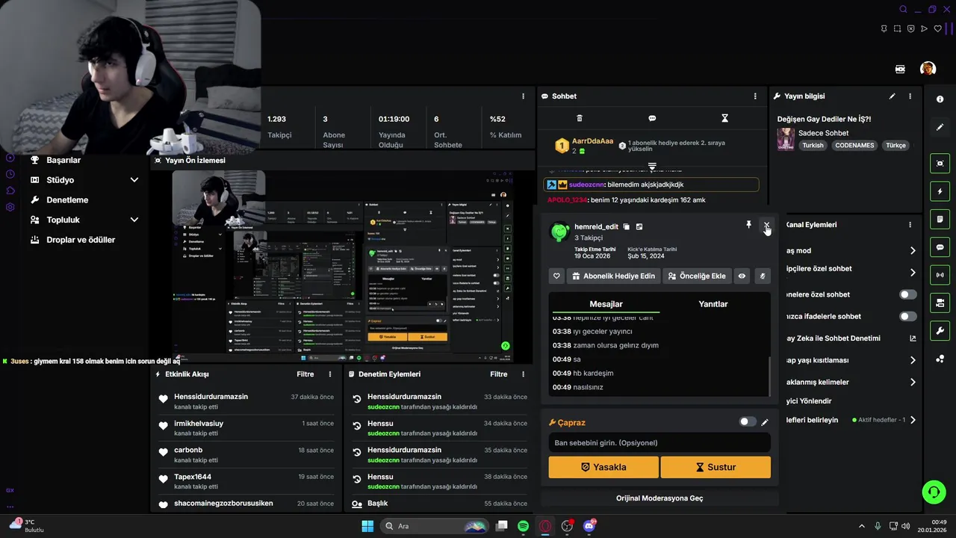The height and width of the screenshot is (538, 956).
Task: Open the Sohbet panel three-dot menu
Action: click(755, 96)
